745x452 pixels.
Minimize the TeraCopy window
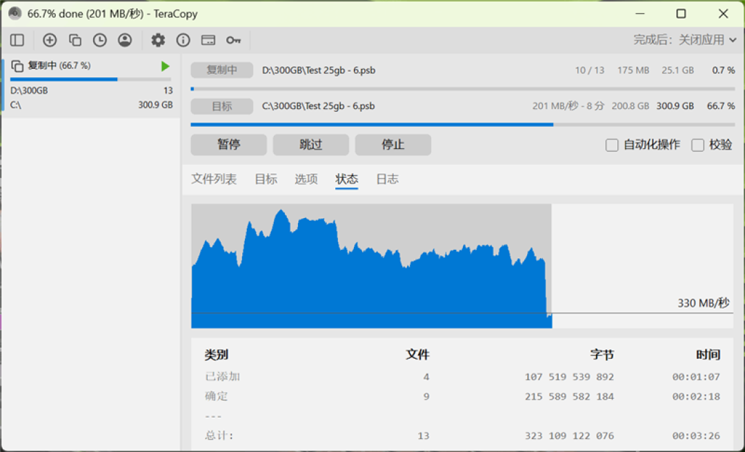tap(640, 13)
